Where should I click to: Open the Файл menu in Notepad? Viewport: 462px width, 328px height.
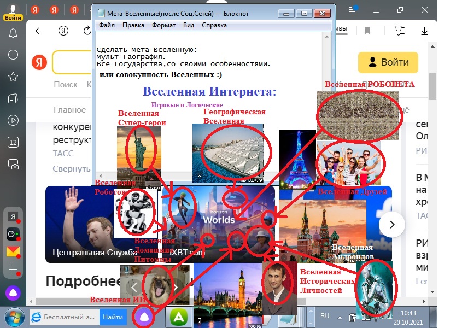tap(107, 25)
